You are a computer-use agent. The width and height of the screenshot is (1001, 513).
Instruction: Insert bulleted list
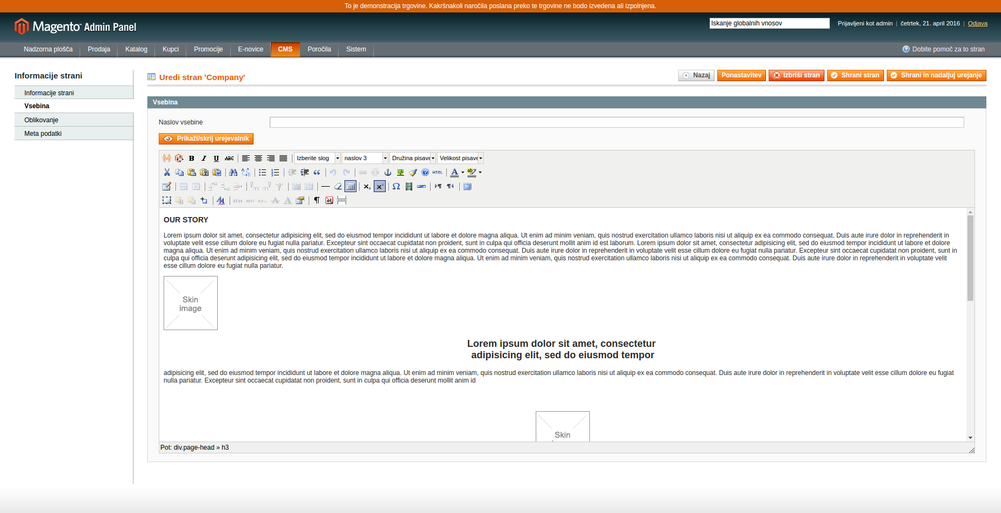click(x=263, y=172)
